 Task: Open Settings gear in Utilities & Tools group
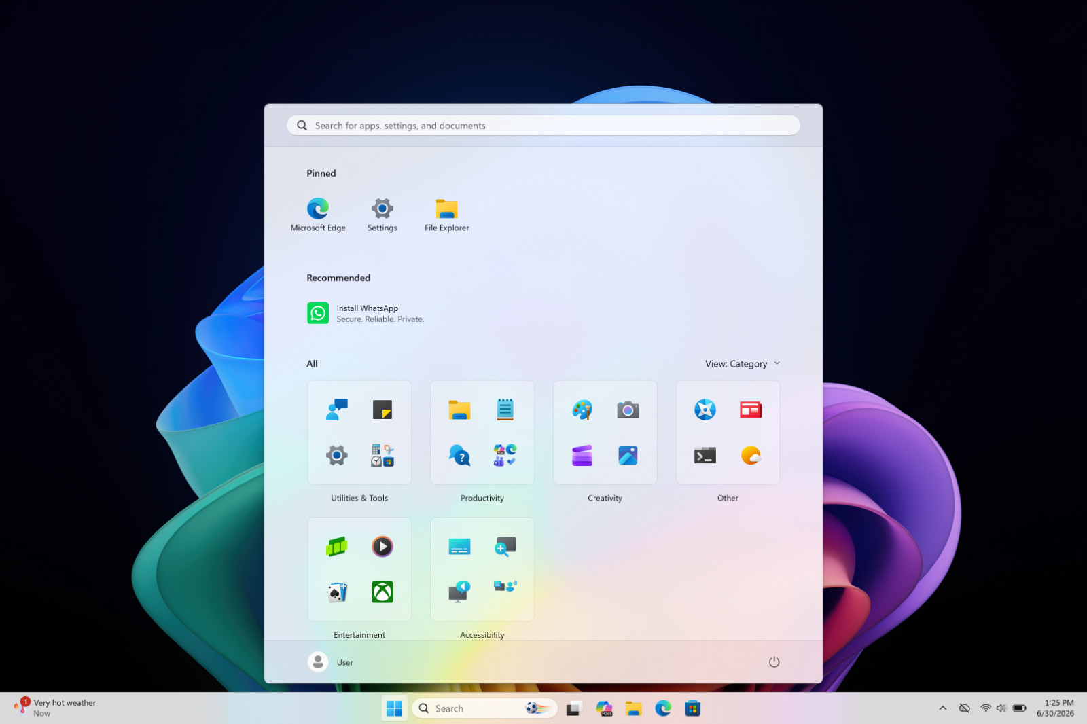(x=337, y=455)
